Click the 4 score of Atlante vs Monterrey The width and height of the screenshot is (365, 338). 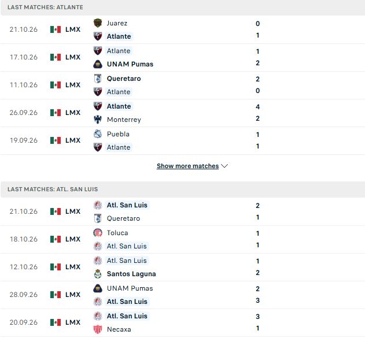[x=257, y=107]
